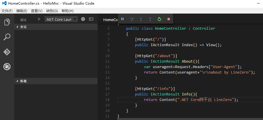Viewport: 263px width, 120px height.
Task: Step over in debug toolbar
Action: [132, 19]
